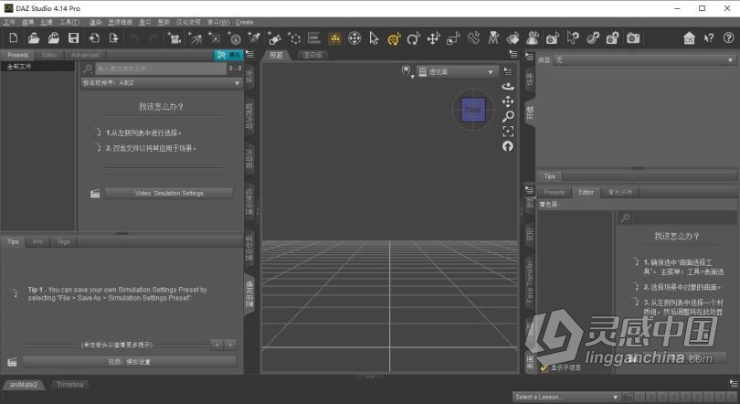Click the presets filter search field

tap(161, 69)
